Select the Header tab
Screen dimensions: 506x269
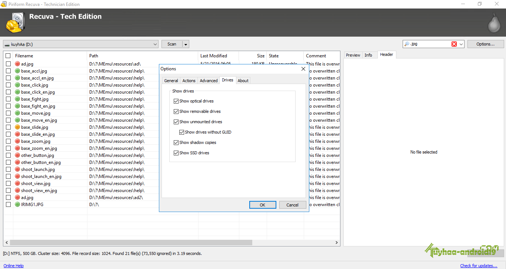(386, 54)
